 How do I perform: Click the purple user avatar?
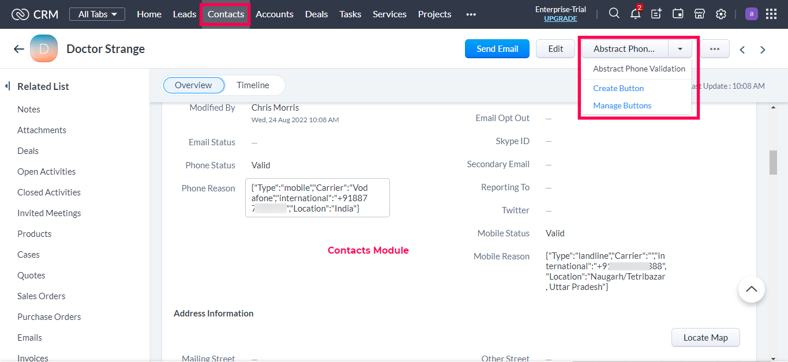[752, 14]
